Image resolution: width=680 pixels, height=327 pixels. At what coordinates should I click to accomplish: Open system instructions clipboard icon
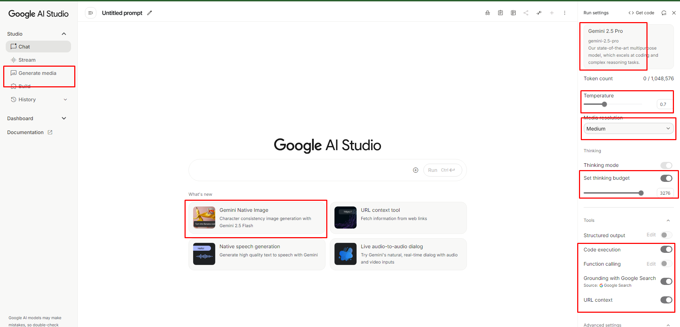coord(500,13)
